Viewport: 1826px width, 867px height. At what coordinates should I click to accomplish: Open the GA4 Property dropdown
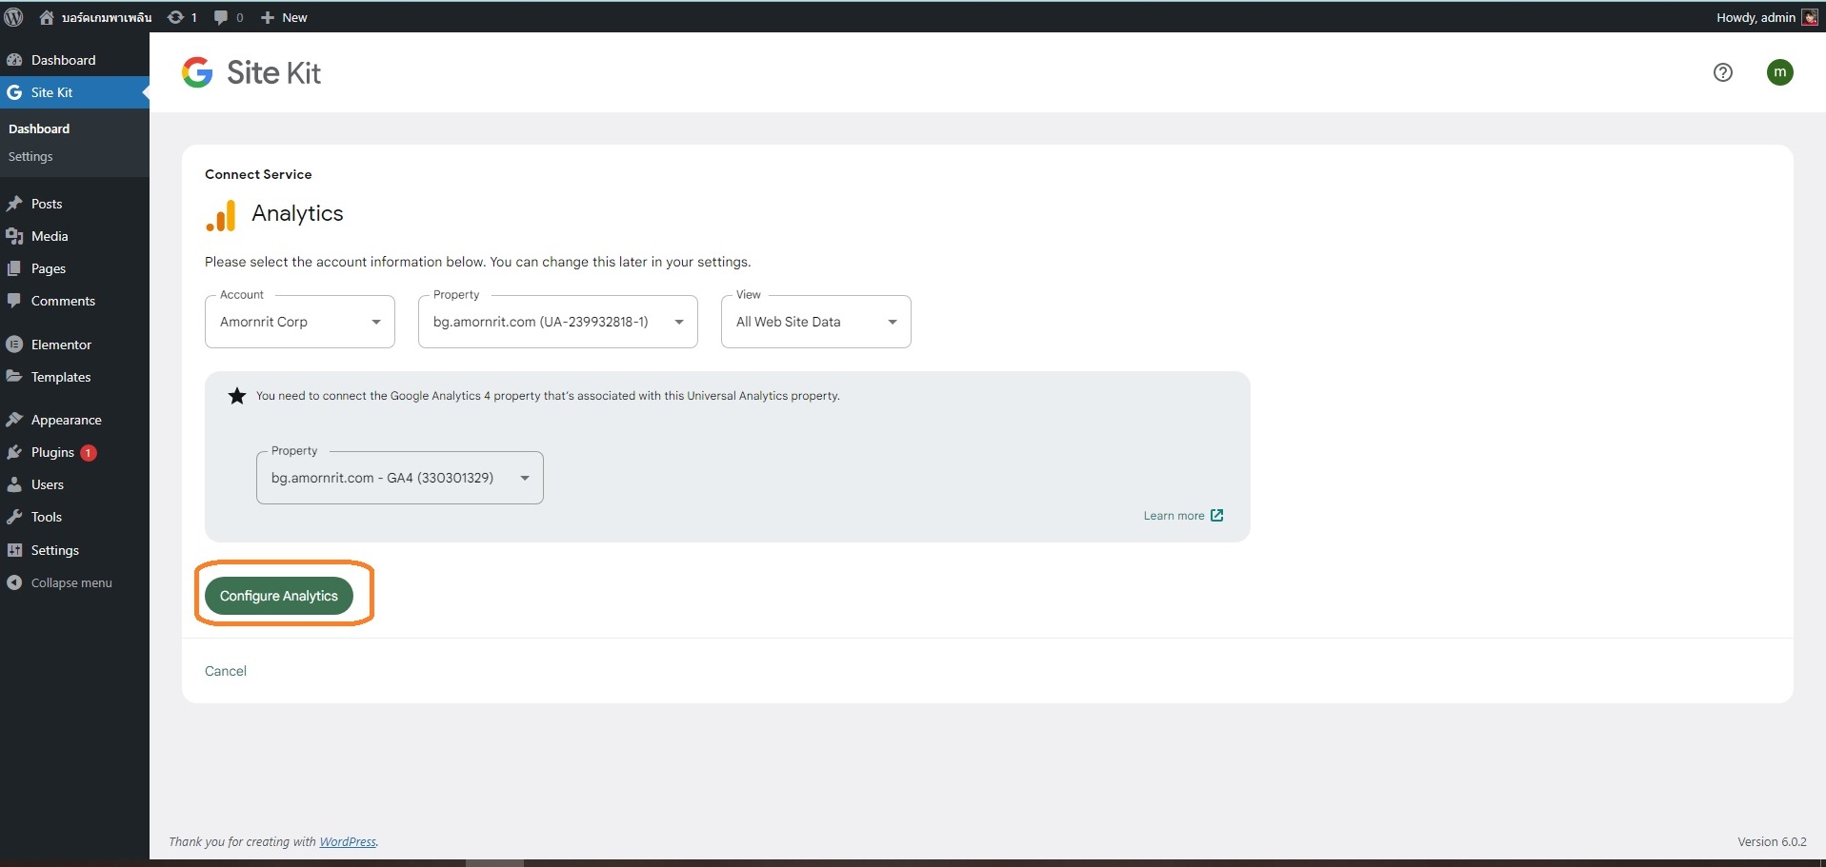tap(399, 478)
